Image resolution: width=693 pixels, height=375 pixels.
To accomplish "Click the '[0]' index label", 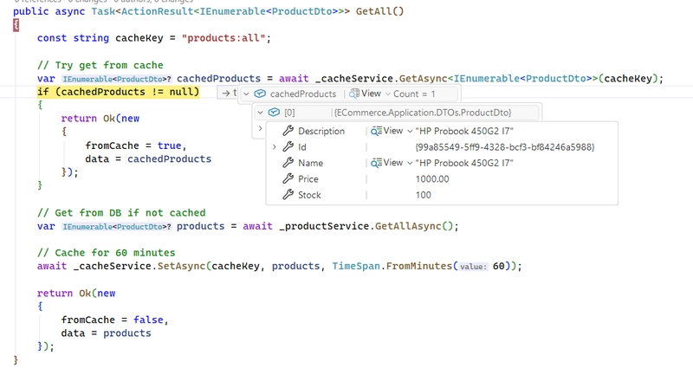I will pos(289,113).
